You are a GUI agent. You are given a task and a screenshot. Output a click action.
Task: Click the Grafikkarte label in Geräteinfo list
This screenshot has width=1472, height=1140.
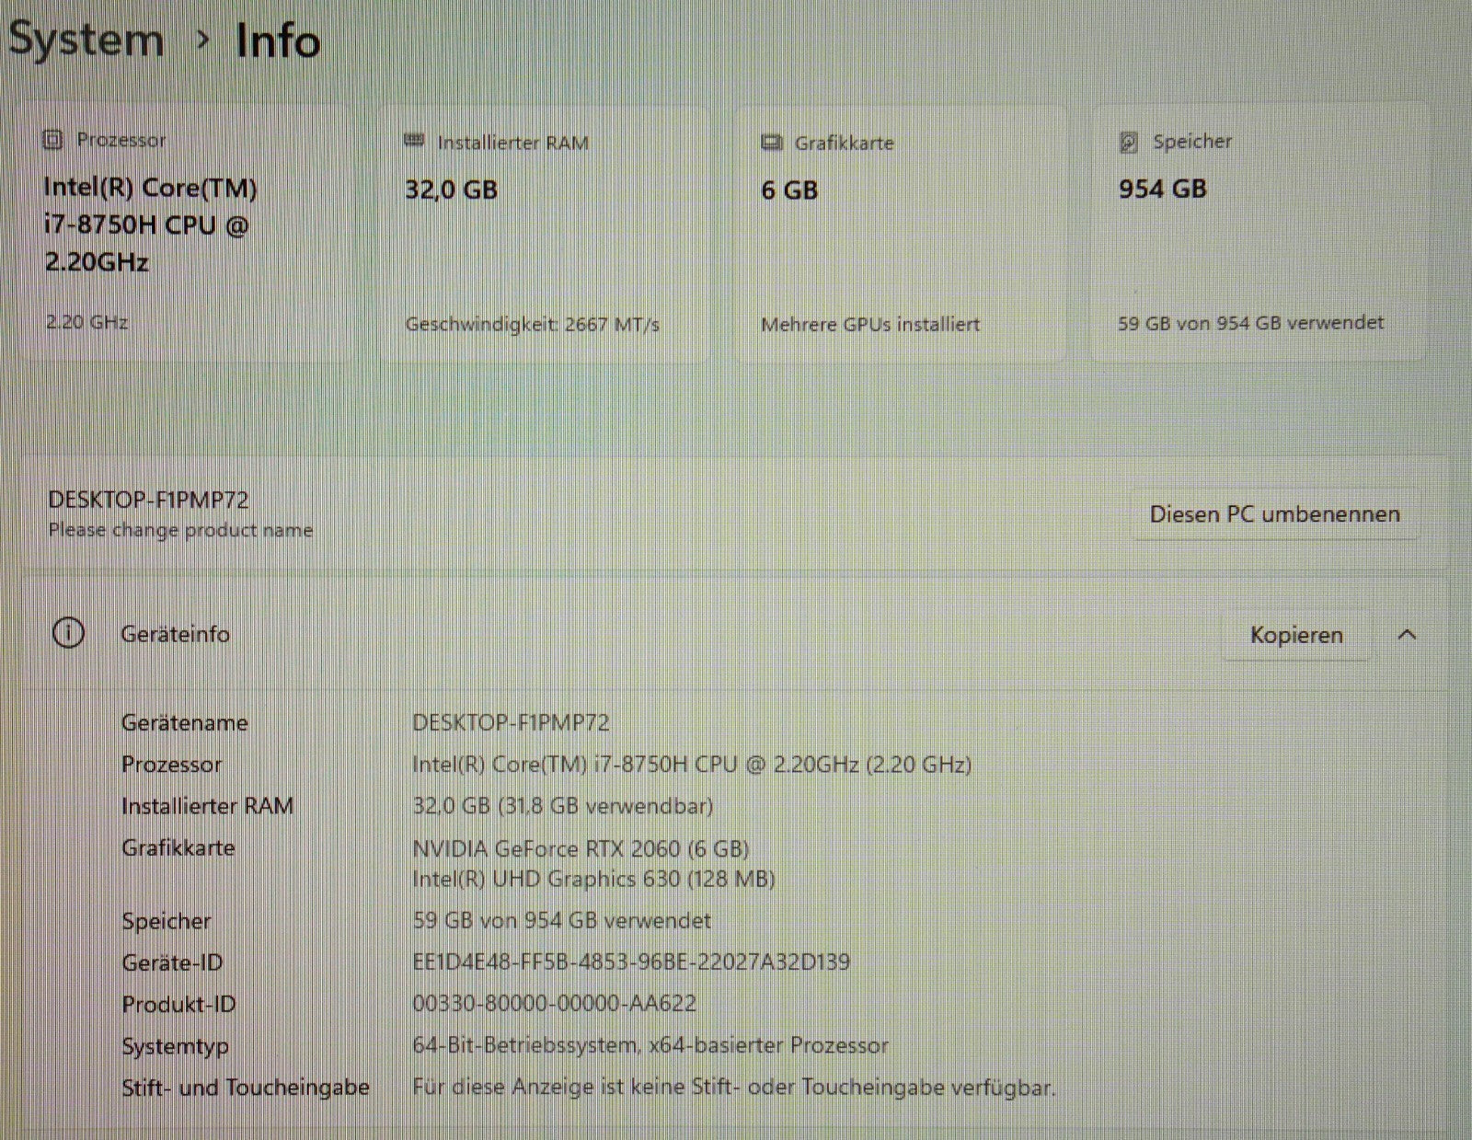coord(178,848)
